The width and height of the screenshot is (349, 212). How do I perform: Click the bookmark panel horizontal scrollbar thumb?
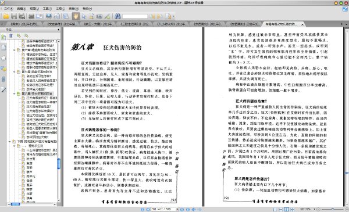[15, 204]
